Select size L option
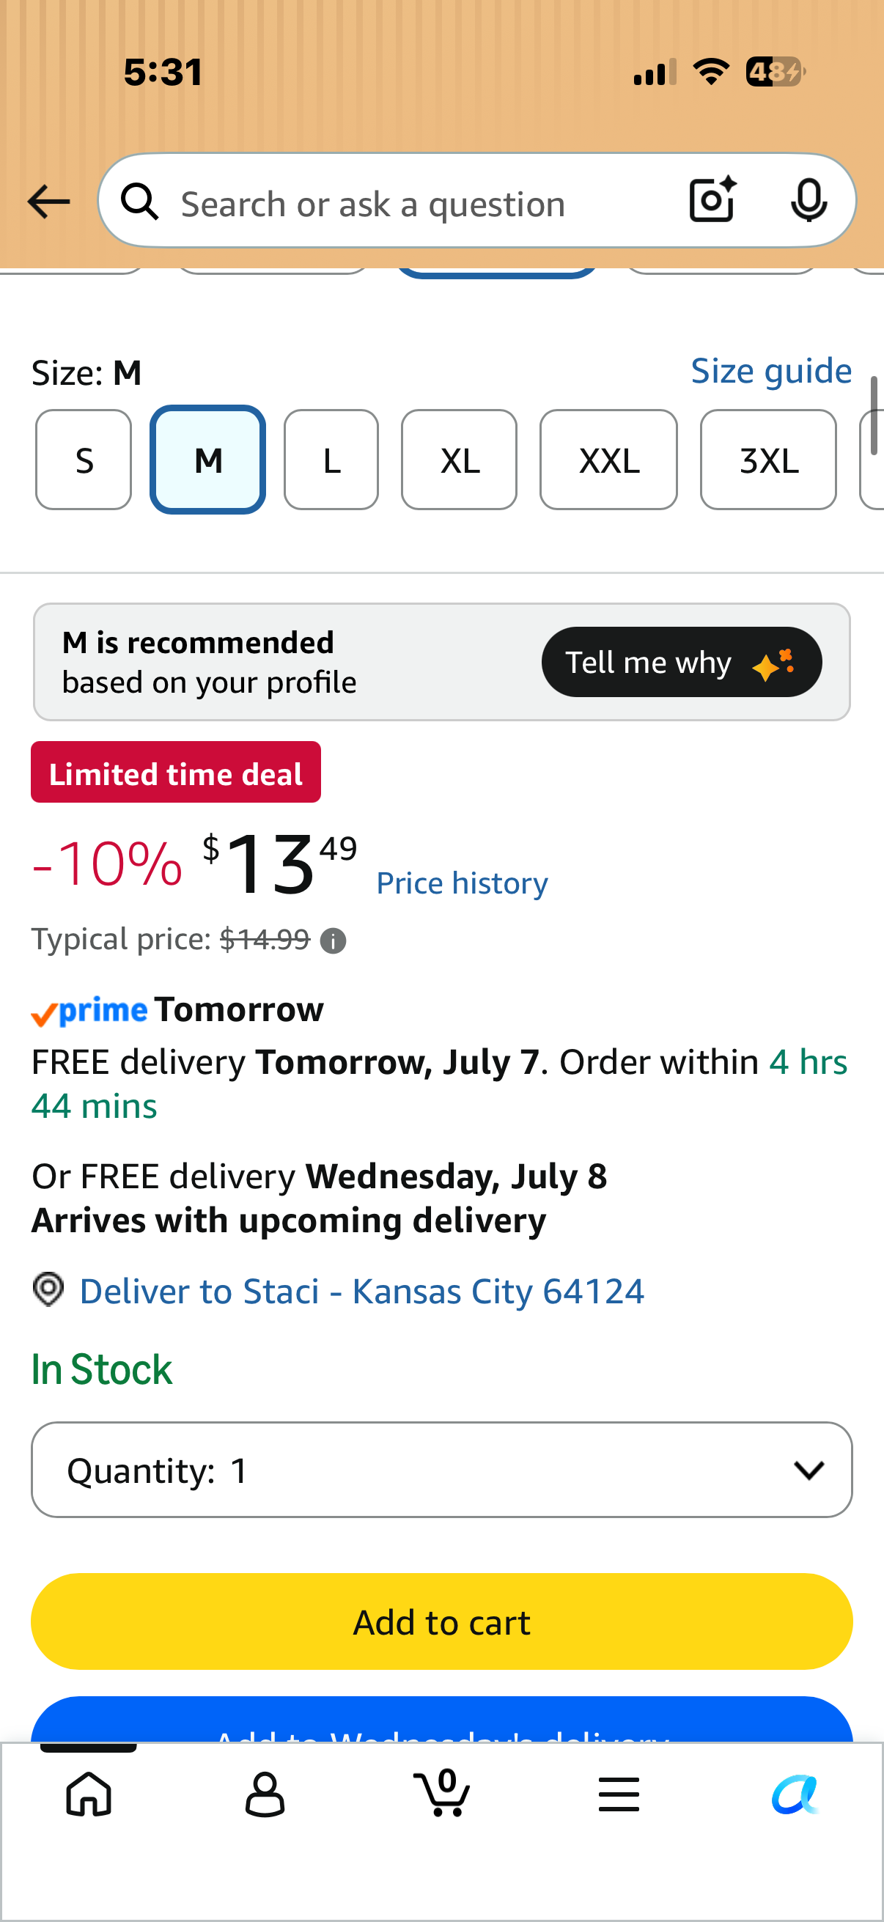This screenshot has height=1922, width=884. (x=331, y=460)
